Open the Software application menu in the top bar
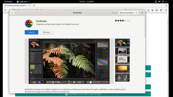Screen dimensions: 173x97 pos(23,2)
